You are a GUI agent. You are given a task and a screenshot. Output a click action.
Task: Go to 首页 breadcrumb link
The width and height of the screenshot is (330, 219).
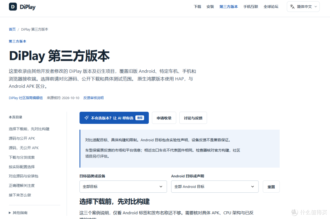coord(12,29)
